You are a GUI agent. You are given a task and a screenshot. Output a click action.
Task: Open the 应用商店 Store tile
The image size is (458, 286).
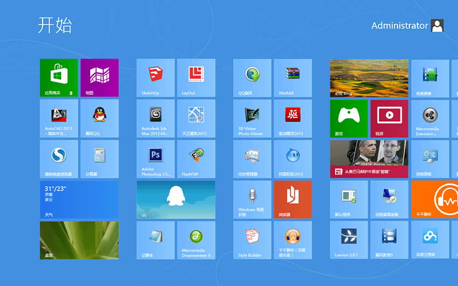pos(59,78)
